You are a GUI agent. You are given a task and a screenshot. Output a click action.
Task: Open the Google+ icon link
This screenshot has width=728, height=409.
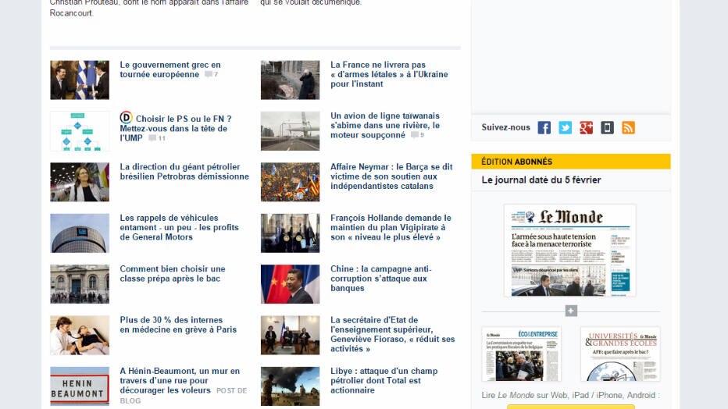pos(586,128)
